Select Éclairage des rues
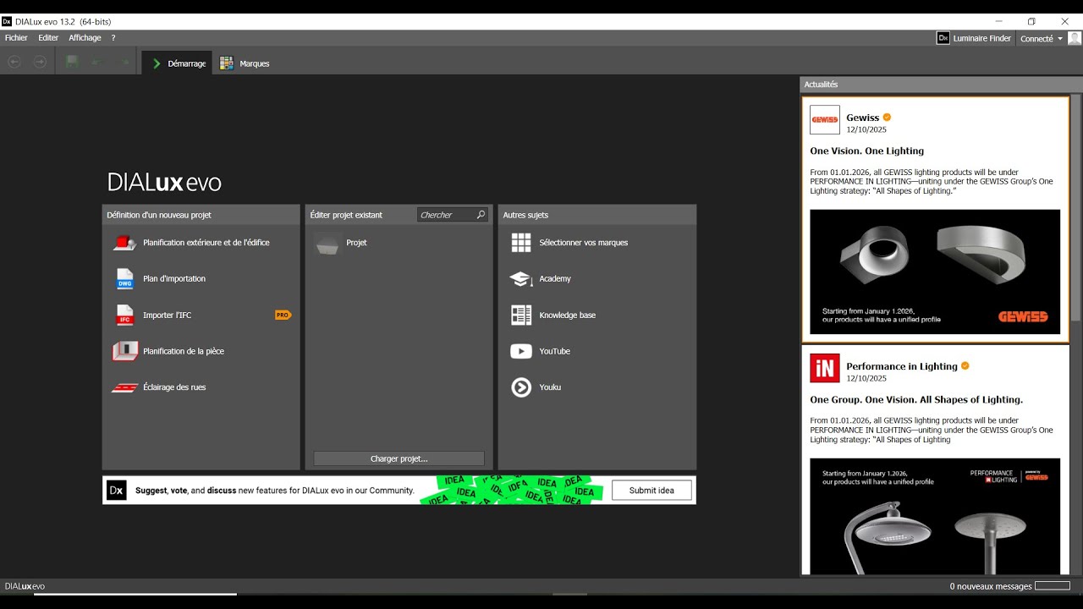 174,387
